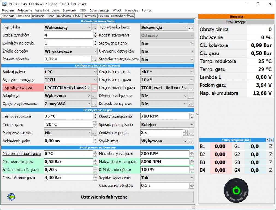Open the Rodzaj paliwa dropdown
276x210 pixels.
pyautogui.click(x=71, y=72)
